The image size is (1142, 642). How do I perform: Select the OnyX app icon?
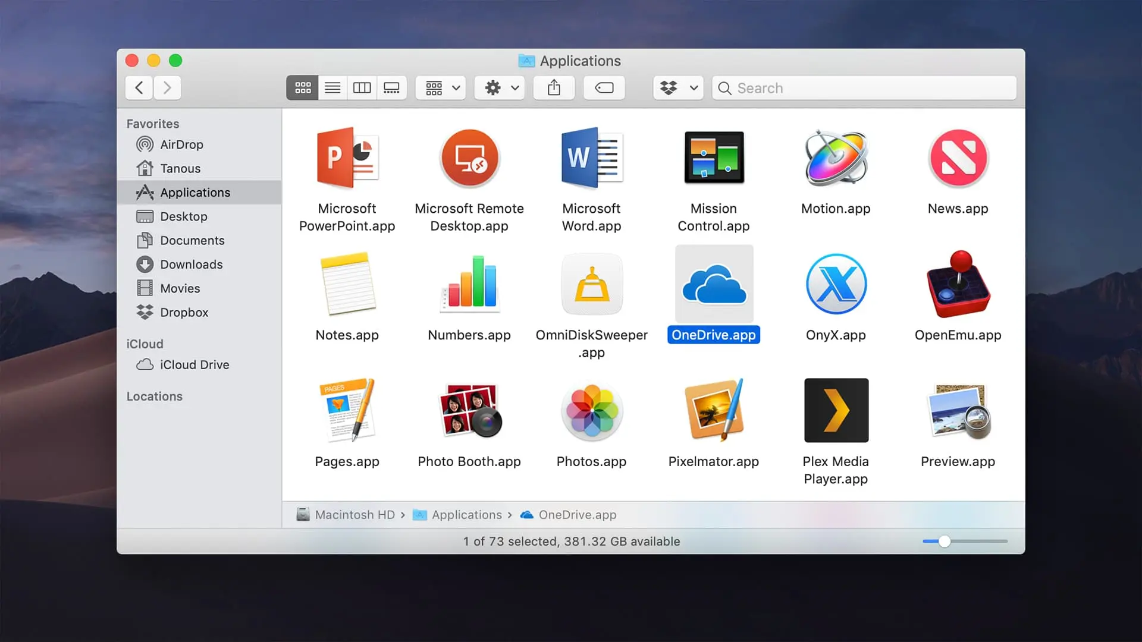click(836, 285)
